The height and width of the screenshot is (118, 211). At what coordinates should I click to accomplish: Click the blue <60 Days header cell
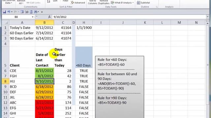tap(84, 57)
